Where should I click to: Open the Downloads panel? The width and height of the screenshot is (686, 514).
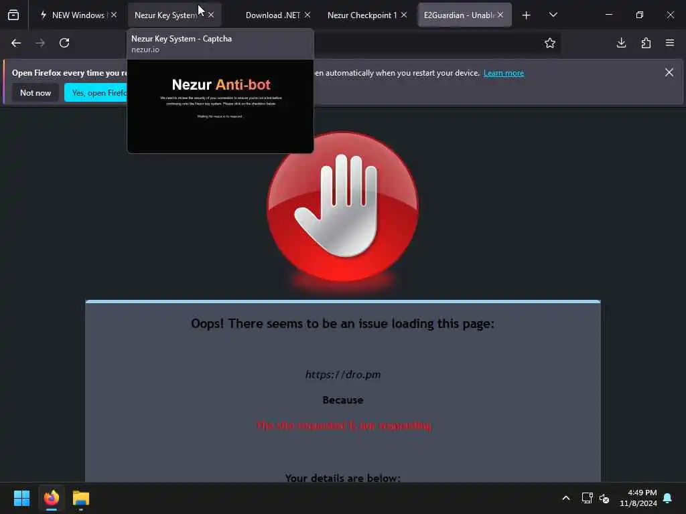[621, 43]
